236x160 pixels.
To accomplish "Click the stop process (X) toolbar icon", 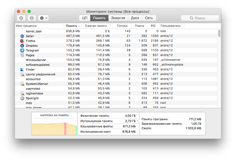I will click(21, 18).
